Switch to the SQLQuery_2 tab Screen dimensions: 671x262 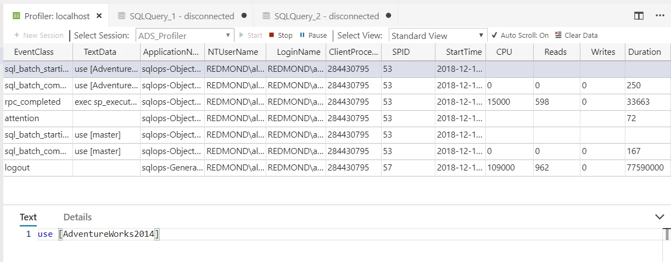click(327, 16)
